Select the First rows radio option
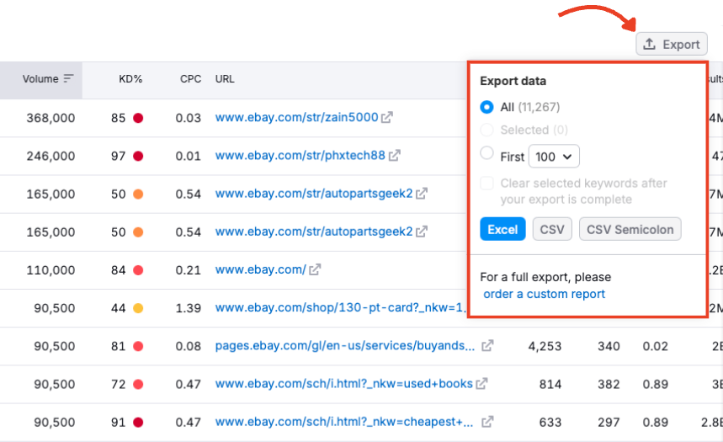 coord(486,154)
